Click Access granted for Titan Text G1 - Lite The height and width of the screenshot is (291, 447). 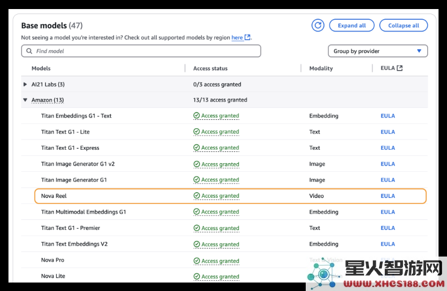point(216,132)
